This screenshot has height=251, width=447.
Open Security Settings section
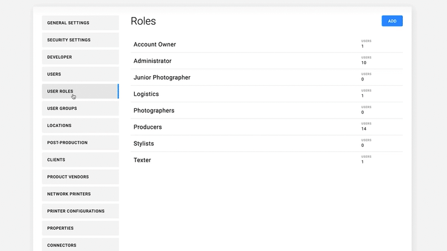pyautogui.click(x=80, y=40)
